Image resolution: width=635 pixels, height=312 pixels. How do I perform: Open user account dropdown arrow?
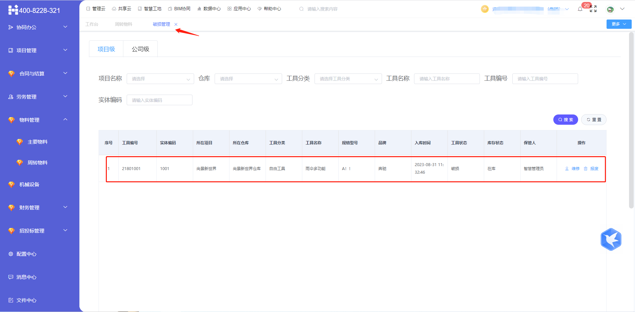click(x=622, y=9)
